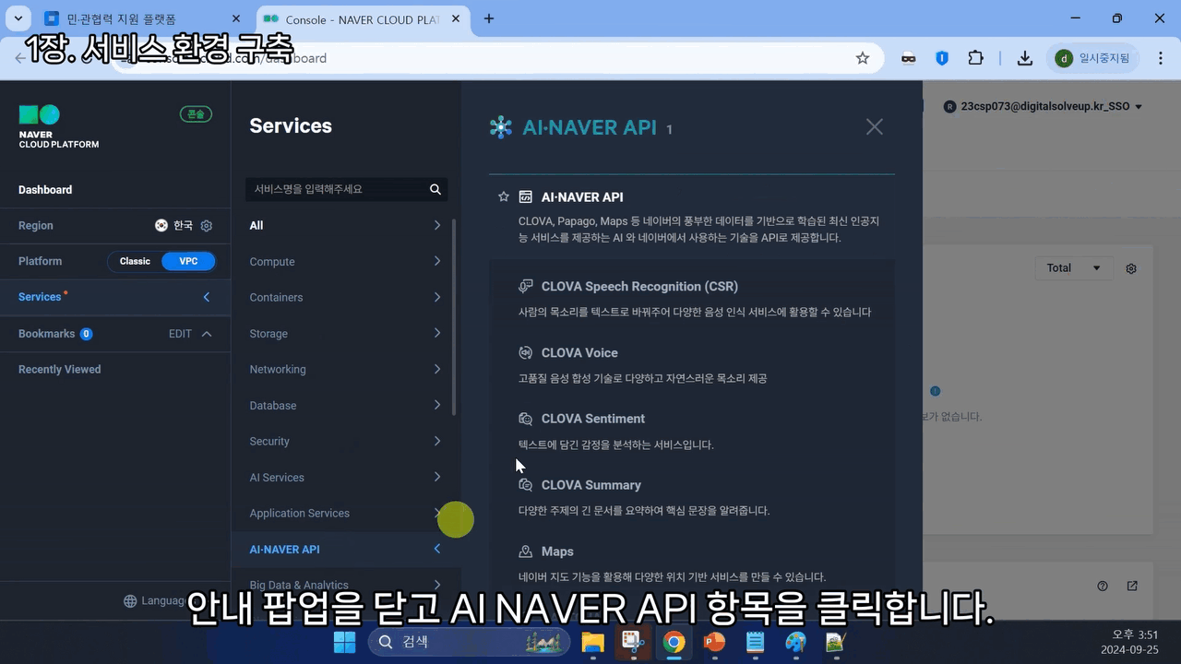Image resolution: width=1181 pixels, height=664 pixels.
Task: Click the CLOVA Voice service icon
Action: (x=526, y=352)
